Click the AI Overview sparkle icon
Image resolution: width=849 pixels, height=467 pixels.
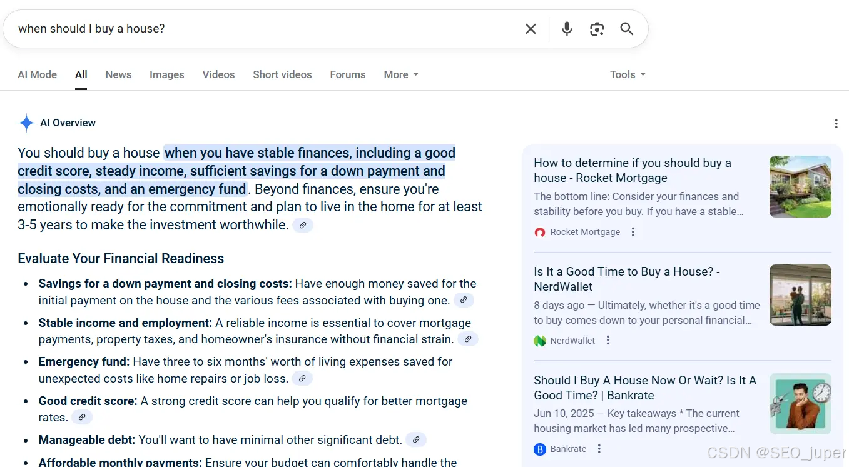(26, 123)
